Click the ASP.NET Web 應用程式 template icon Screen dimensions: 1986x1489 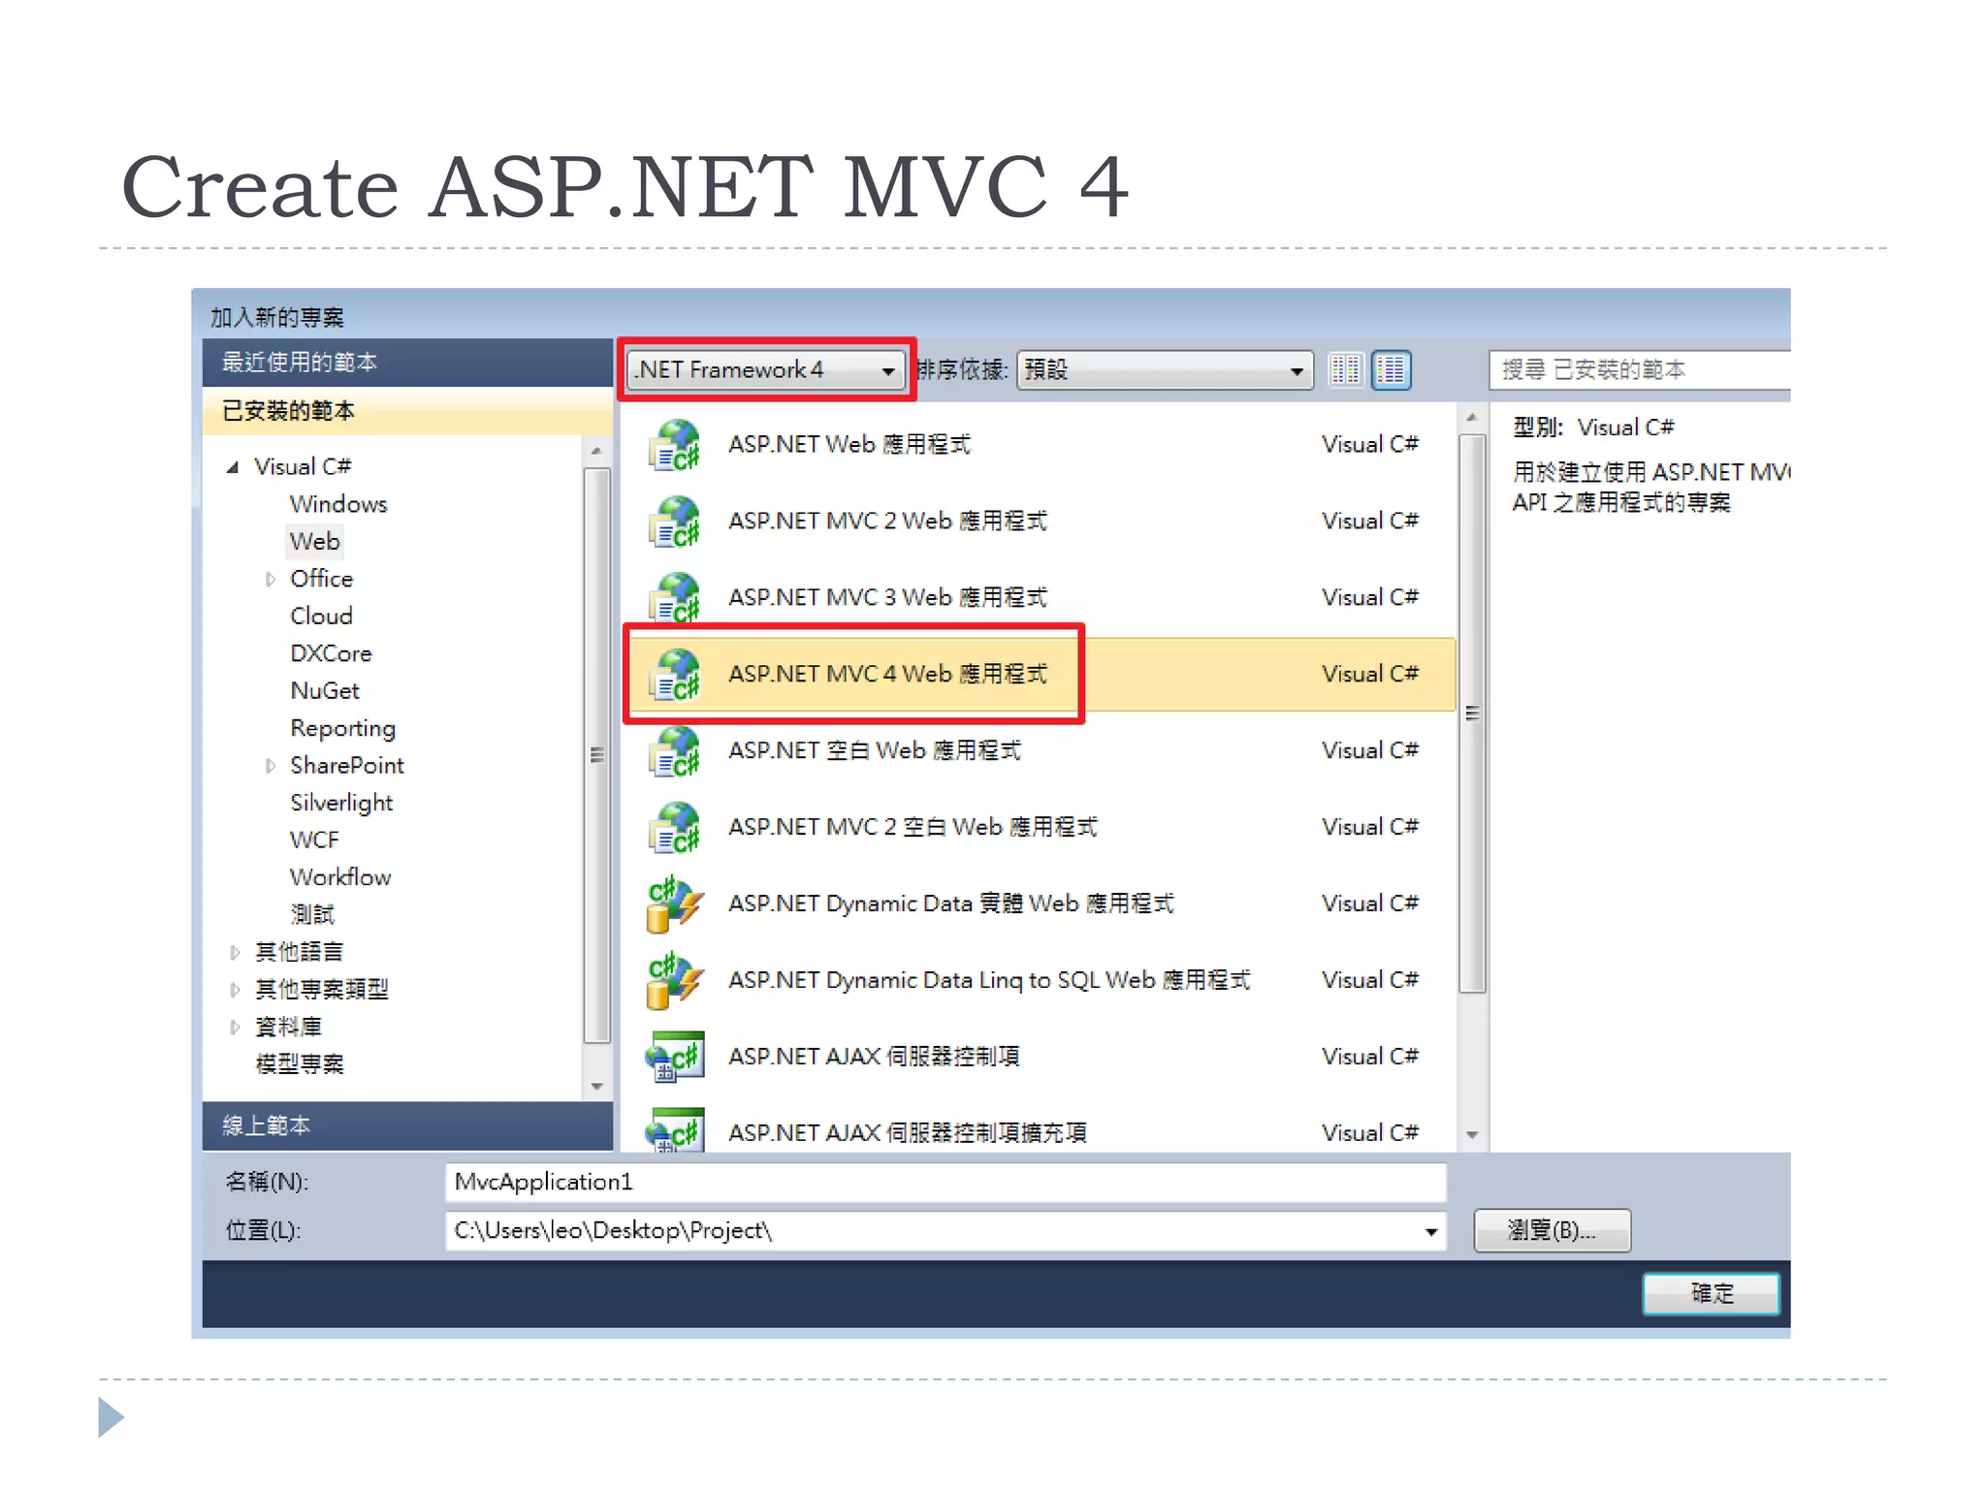tap(674, 445)
